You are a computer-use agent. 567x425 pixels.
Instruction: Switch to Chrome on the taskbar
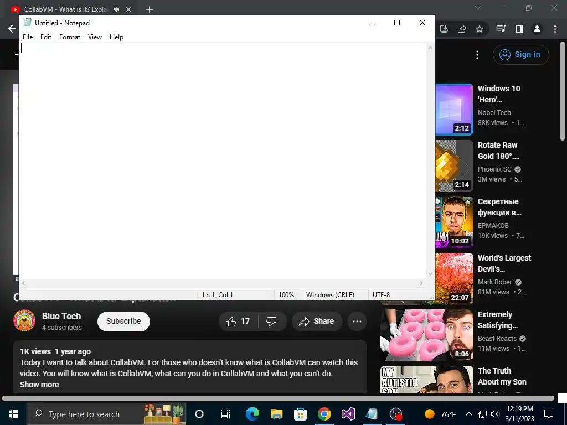pyautogui.click(x=324, y=414)
